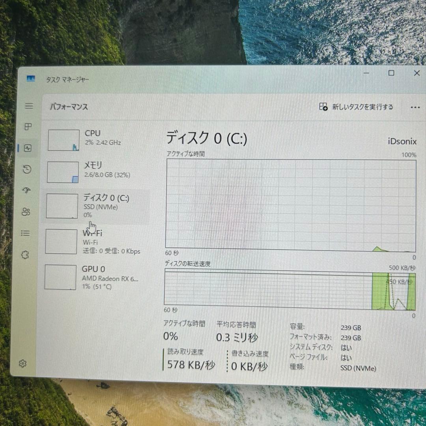Open the ... more options menu
This screenshot has width=426, height=426.
(x=415, y=107)
